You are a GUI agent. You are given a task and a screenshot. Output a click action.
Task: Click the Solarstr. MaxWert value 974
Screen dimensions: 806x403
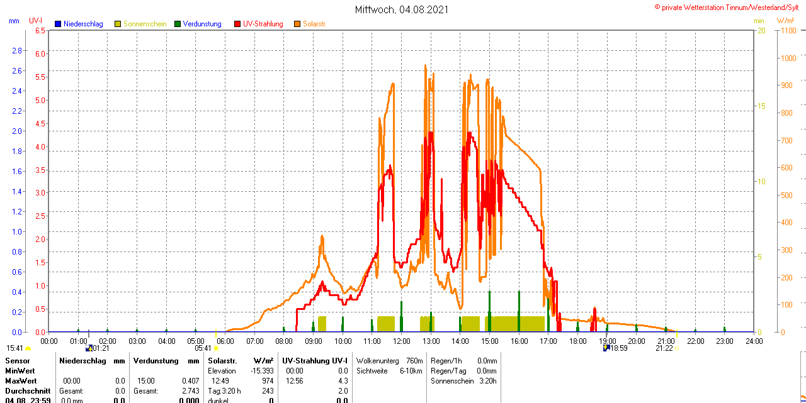click(268, 381)
